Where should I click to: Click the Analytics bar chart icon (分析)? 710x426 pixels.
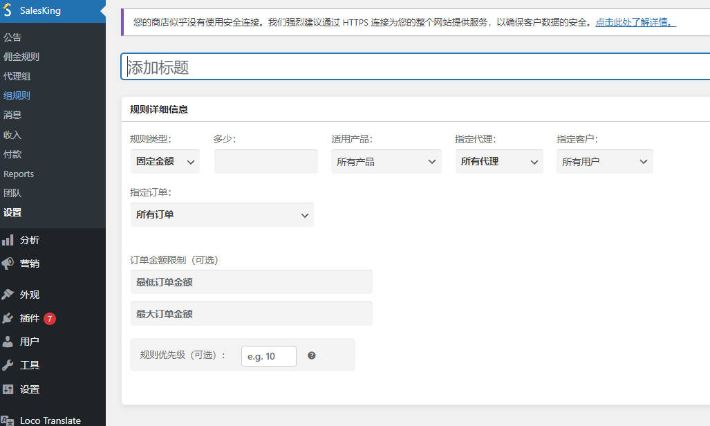coord(8,240)
